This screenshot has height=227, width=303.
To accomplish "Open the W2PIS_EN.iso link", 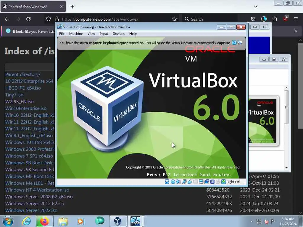I will coord(19,102).
